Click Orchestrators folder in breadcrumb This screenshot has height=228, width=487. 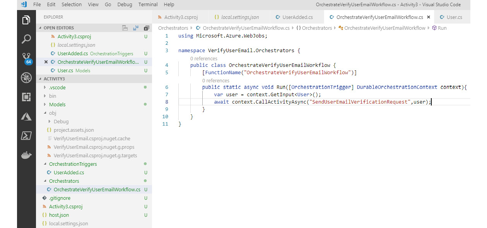pos(173,28)
